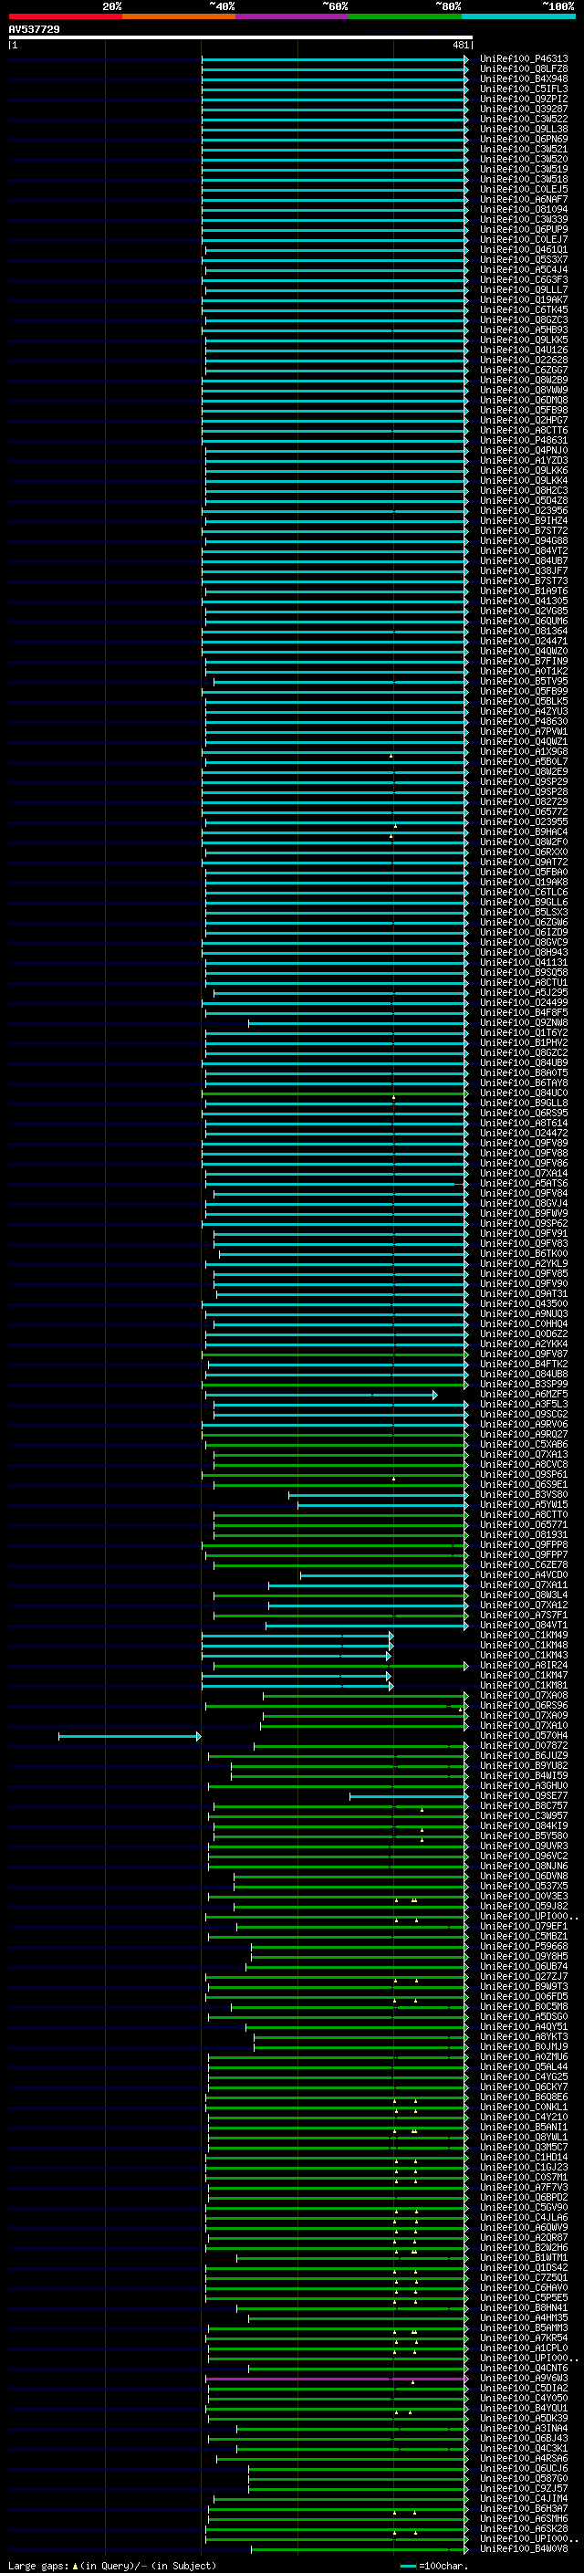Click the UniRef100_B3VS80 hit name
Screen dimensions: 584x2573
pyautogui.click(x=524, y=1495)
